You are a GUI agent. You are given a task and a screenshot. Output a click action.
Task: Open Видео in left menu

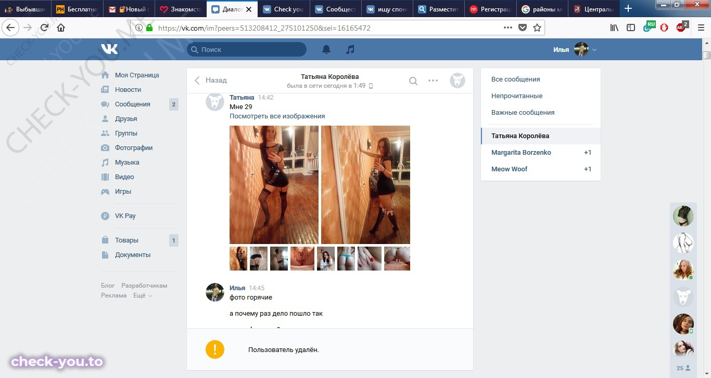tap(124, 177)
